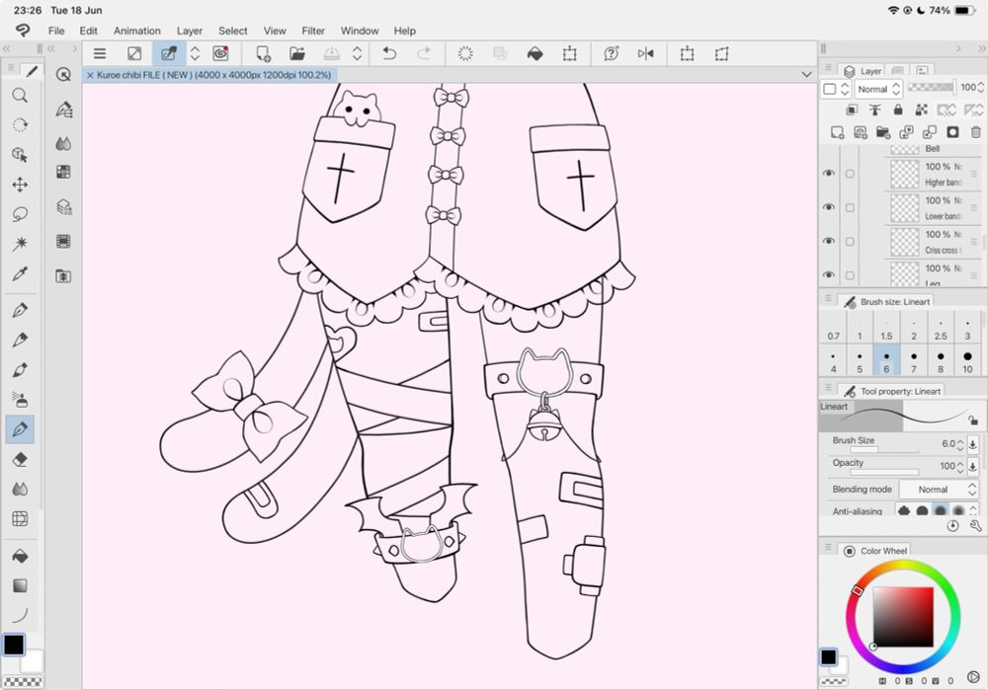This screenshot has height=690, width=988.
Task: Select the Fill bucket tool in left toolbar
Action: (x=19, y=556)
